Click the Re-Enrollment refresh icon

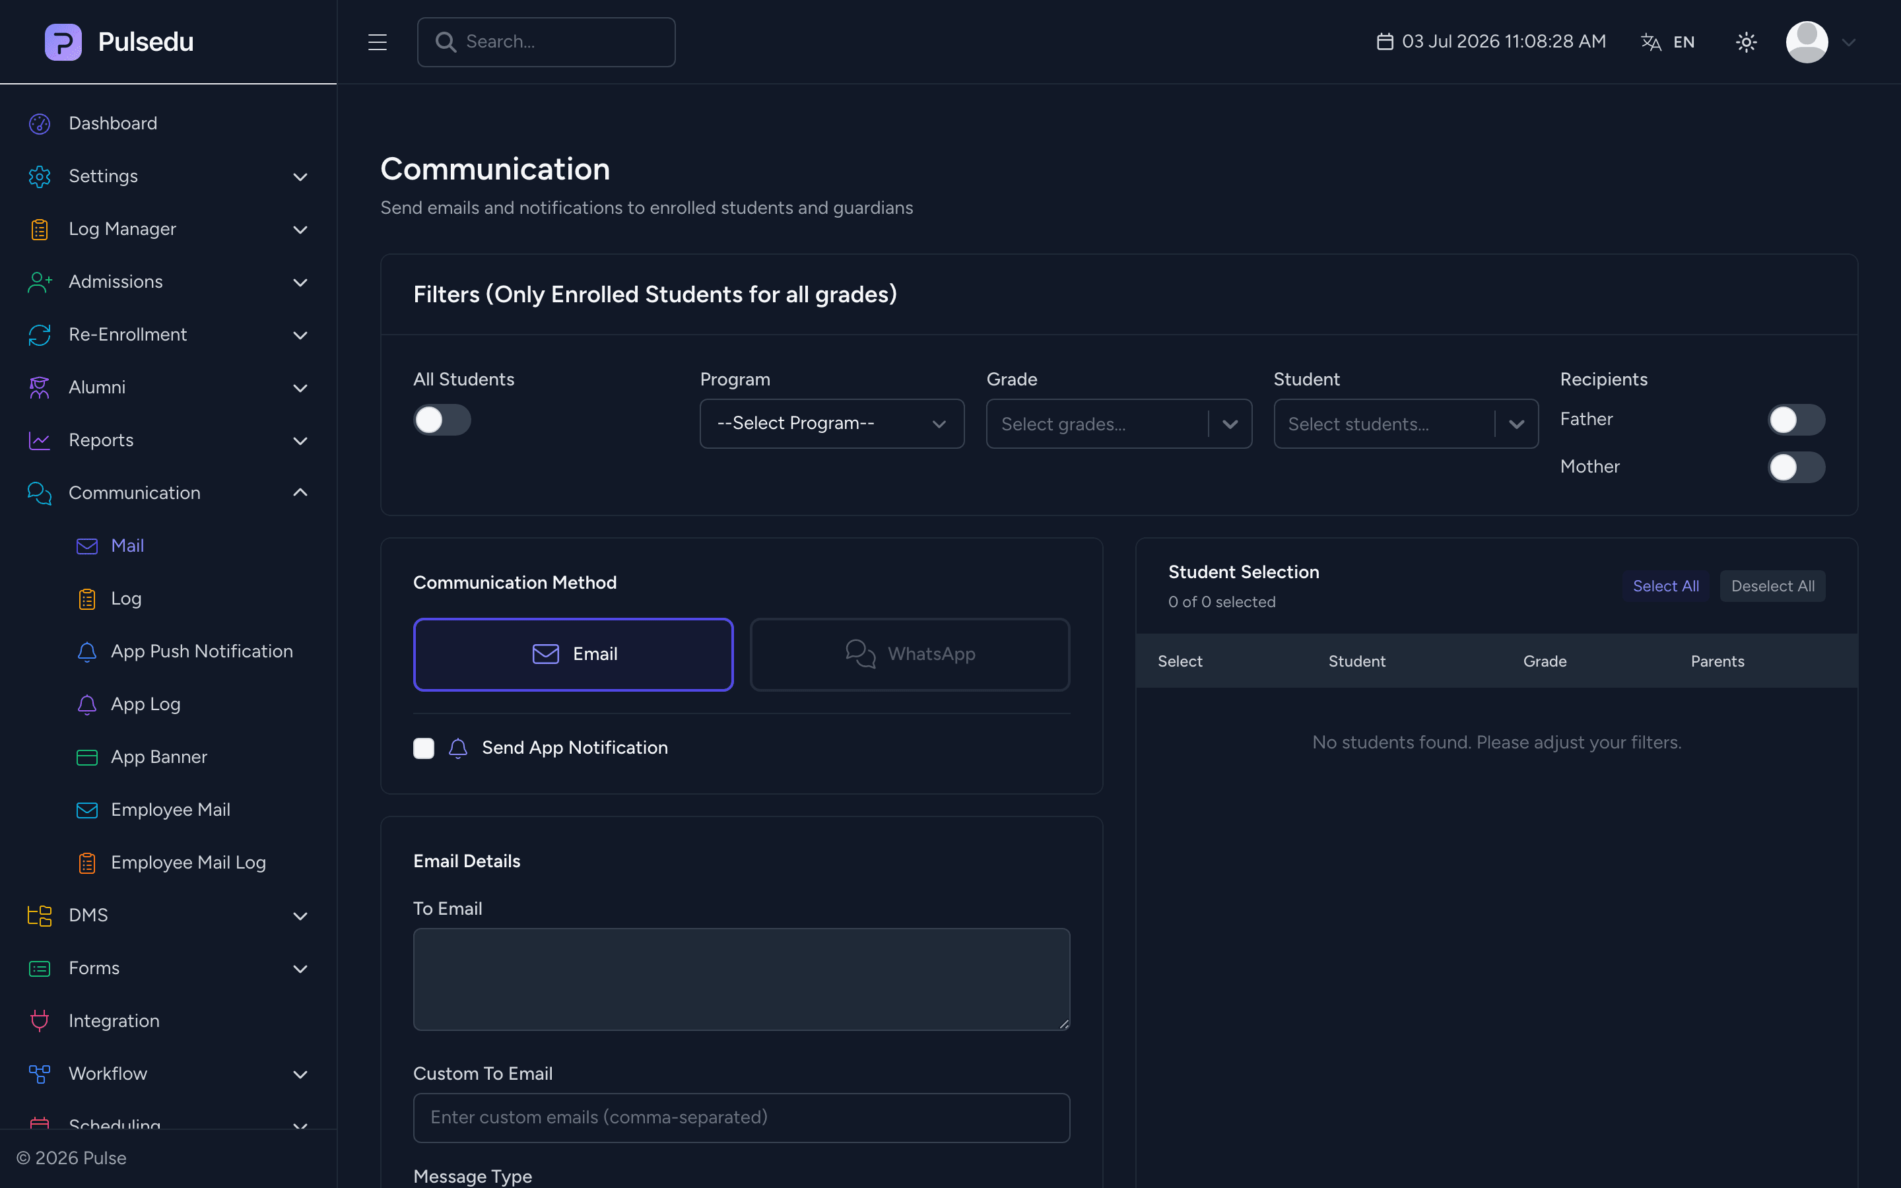(40, 335)
